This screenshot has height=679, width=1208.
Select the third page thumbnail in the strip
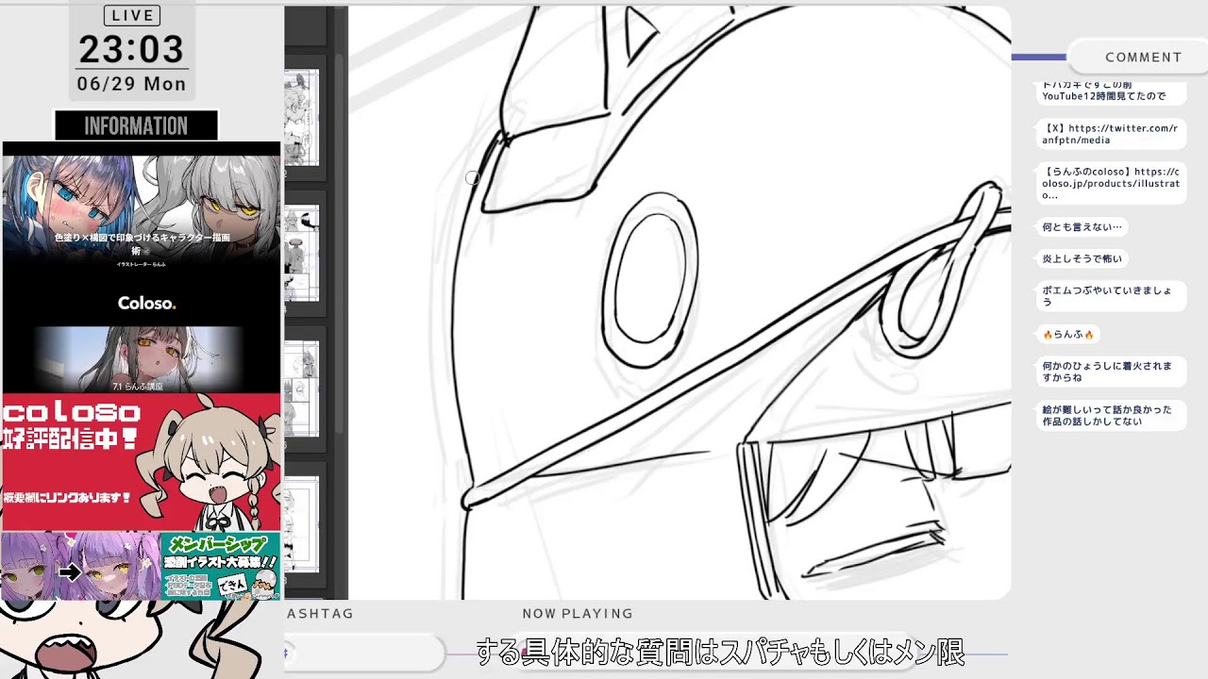pos(302,390)
